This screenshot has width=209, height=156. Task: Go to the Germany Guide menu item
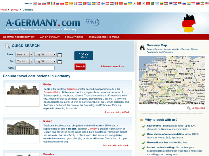[x=74, y=37]
